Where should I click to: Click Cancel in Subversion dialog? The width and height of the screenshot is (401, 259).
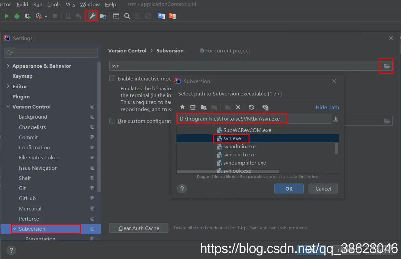323,189
